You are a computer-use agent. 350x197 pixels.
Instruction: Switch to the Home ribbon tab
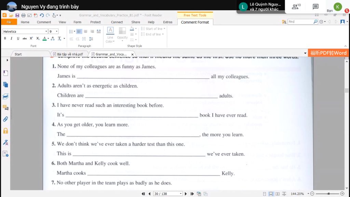click(x=25, y=22)
